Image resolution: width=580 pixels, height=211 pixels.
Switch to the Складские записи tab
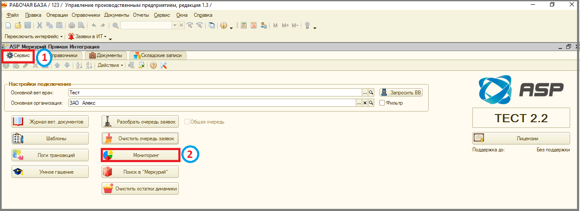[x=157, y=55]
